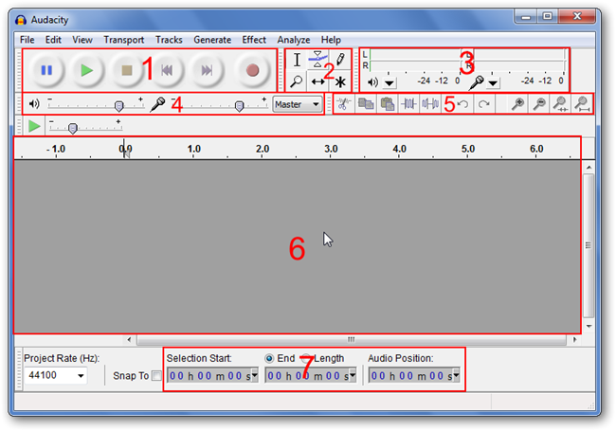
Task: Open the Effect menu
Action: click(x=254, y=40)
